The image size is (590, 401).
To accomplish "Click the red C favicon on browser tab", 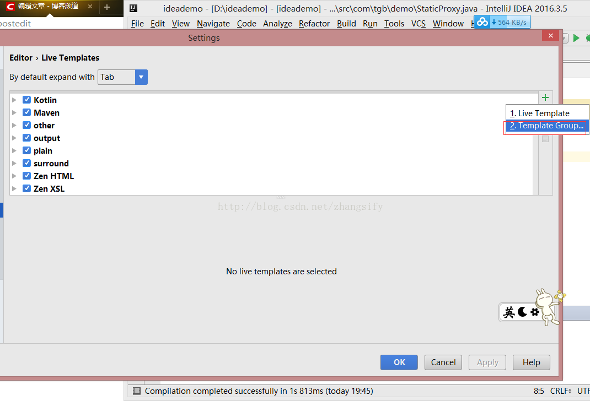I will (x=10, y=7).
